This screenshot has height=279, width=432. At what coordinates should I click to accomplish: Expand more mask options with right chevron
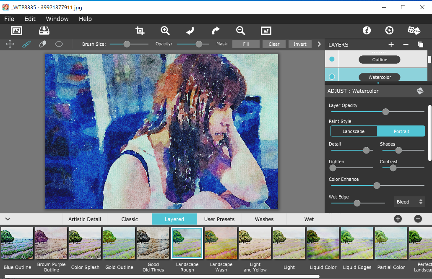pyautogui.click(x=319, y=44)
